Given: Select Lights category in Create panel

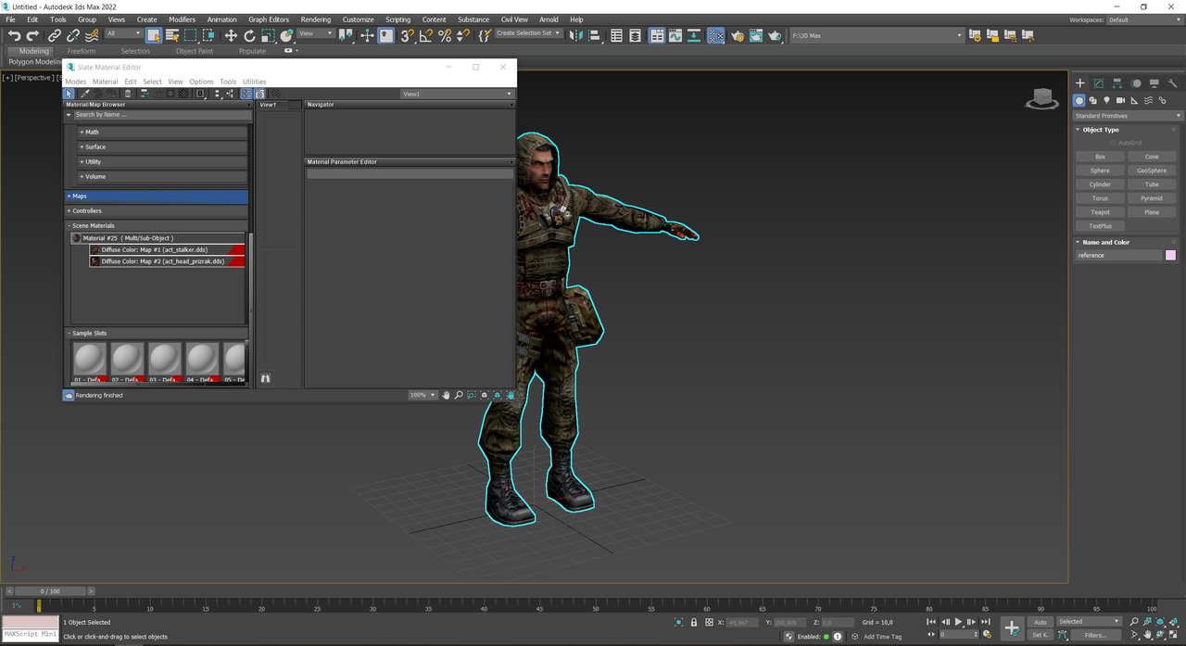Looking at the screenshot, I should 1106,100.
